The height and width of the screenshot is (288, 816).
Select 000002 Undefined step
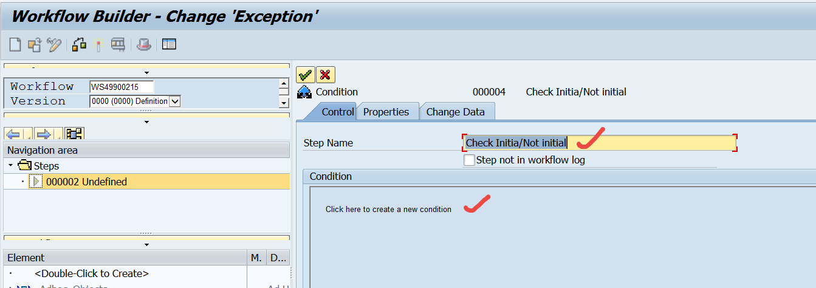[86, 181]
